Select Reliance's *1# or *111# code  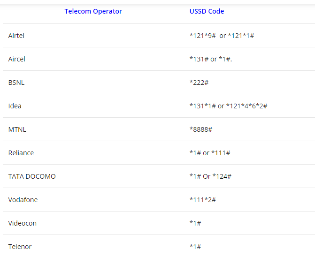pyautogui.click(x=210, y=153)
